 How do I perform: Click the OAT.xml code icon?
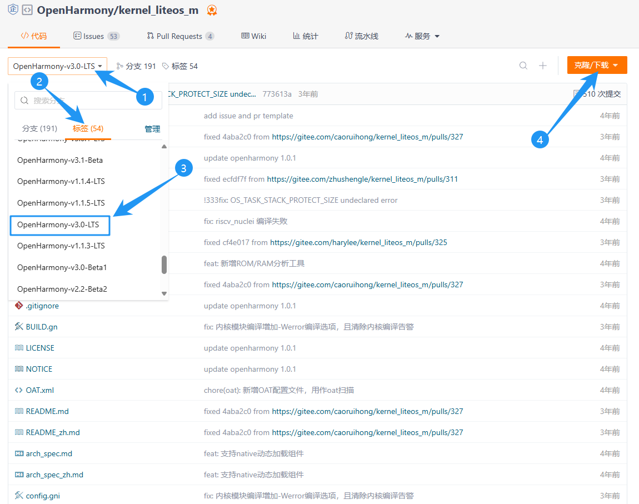[19, 390]
